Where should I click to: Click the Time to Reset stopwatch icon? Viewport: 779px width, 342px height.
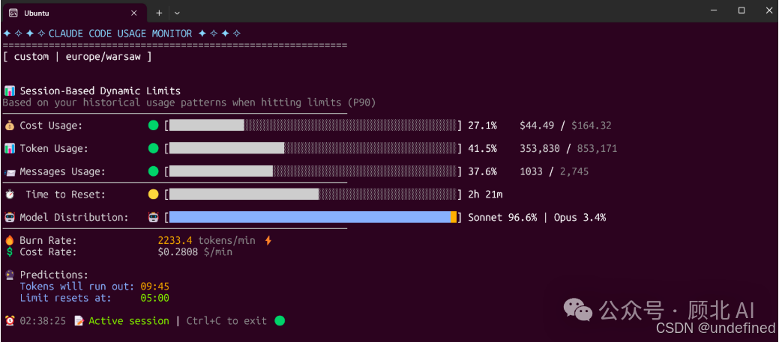click(10, 195)
